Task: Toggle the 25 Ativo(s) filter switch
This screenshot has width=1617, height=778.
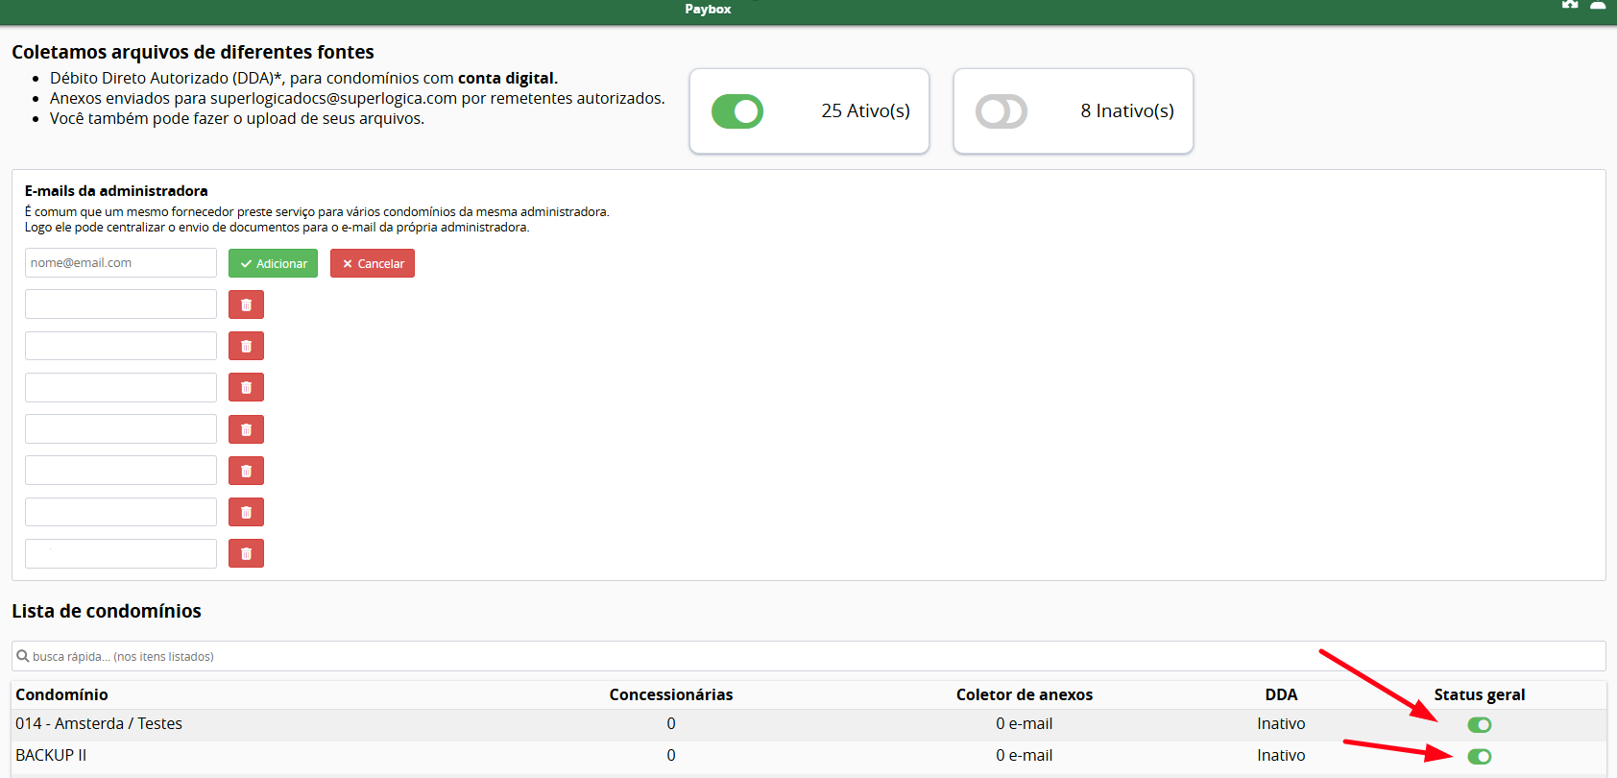Action: 736,111
